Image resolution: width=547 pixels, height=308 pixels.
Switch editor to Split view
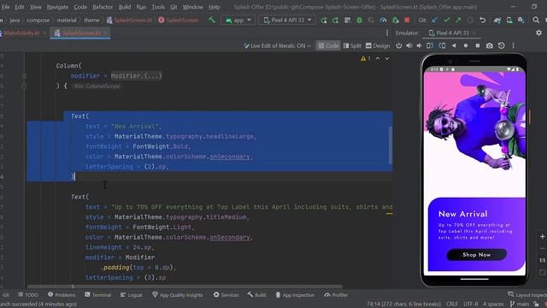tap(352, 45)
